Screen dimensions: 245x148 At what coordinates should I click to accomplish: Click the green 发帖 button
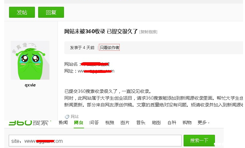tap(22, 12)
